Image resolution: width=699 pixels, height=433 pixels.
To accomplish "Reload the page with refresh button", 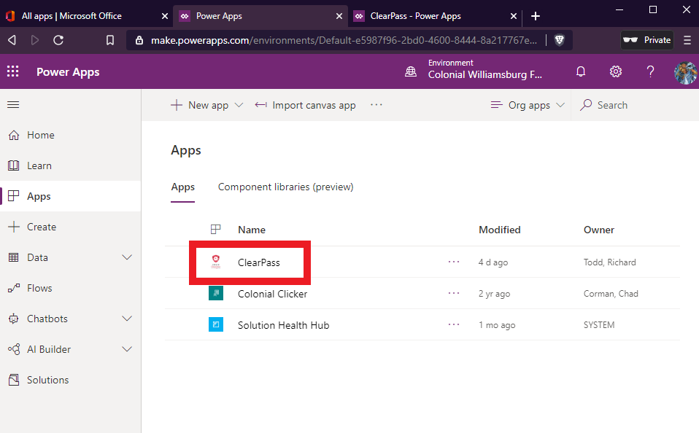I will [58, 40].
